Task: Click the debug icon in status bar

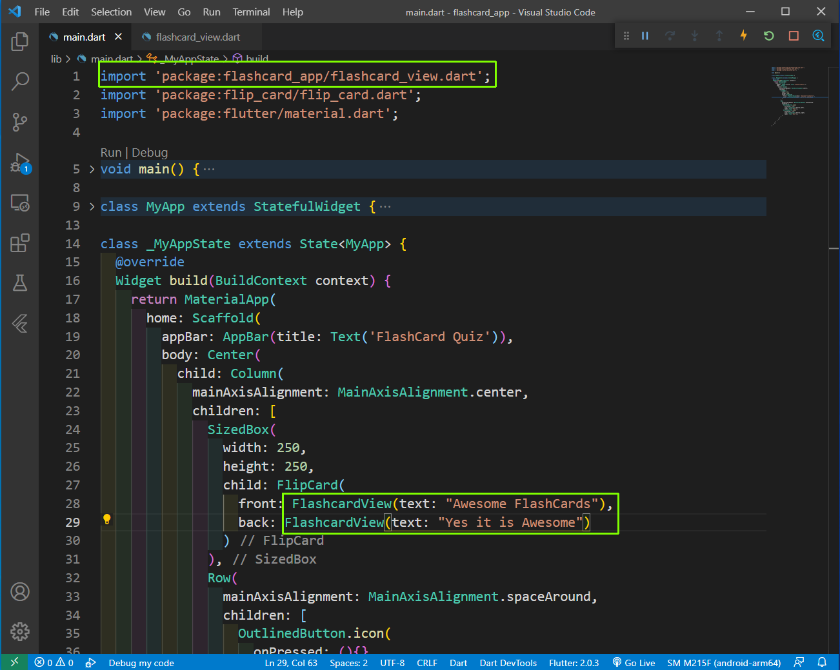Action: 91,663
